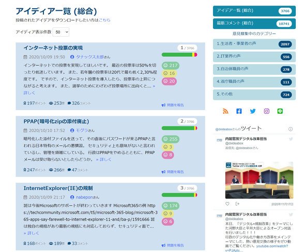Click vote ratio bar of idea 1
Screen dimensions: 305x252
179,55
